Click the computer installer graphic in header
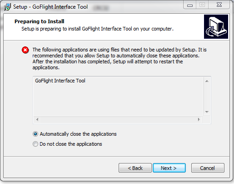The height and width of the screenshot is (184, 234). [x=216, y=26]
